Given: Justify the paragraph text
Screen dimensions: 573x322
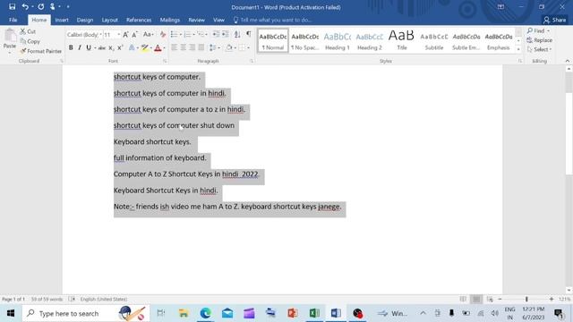Looking at the screenshot, I should 201,47.
